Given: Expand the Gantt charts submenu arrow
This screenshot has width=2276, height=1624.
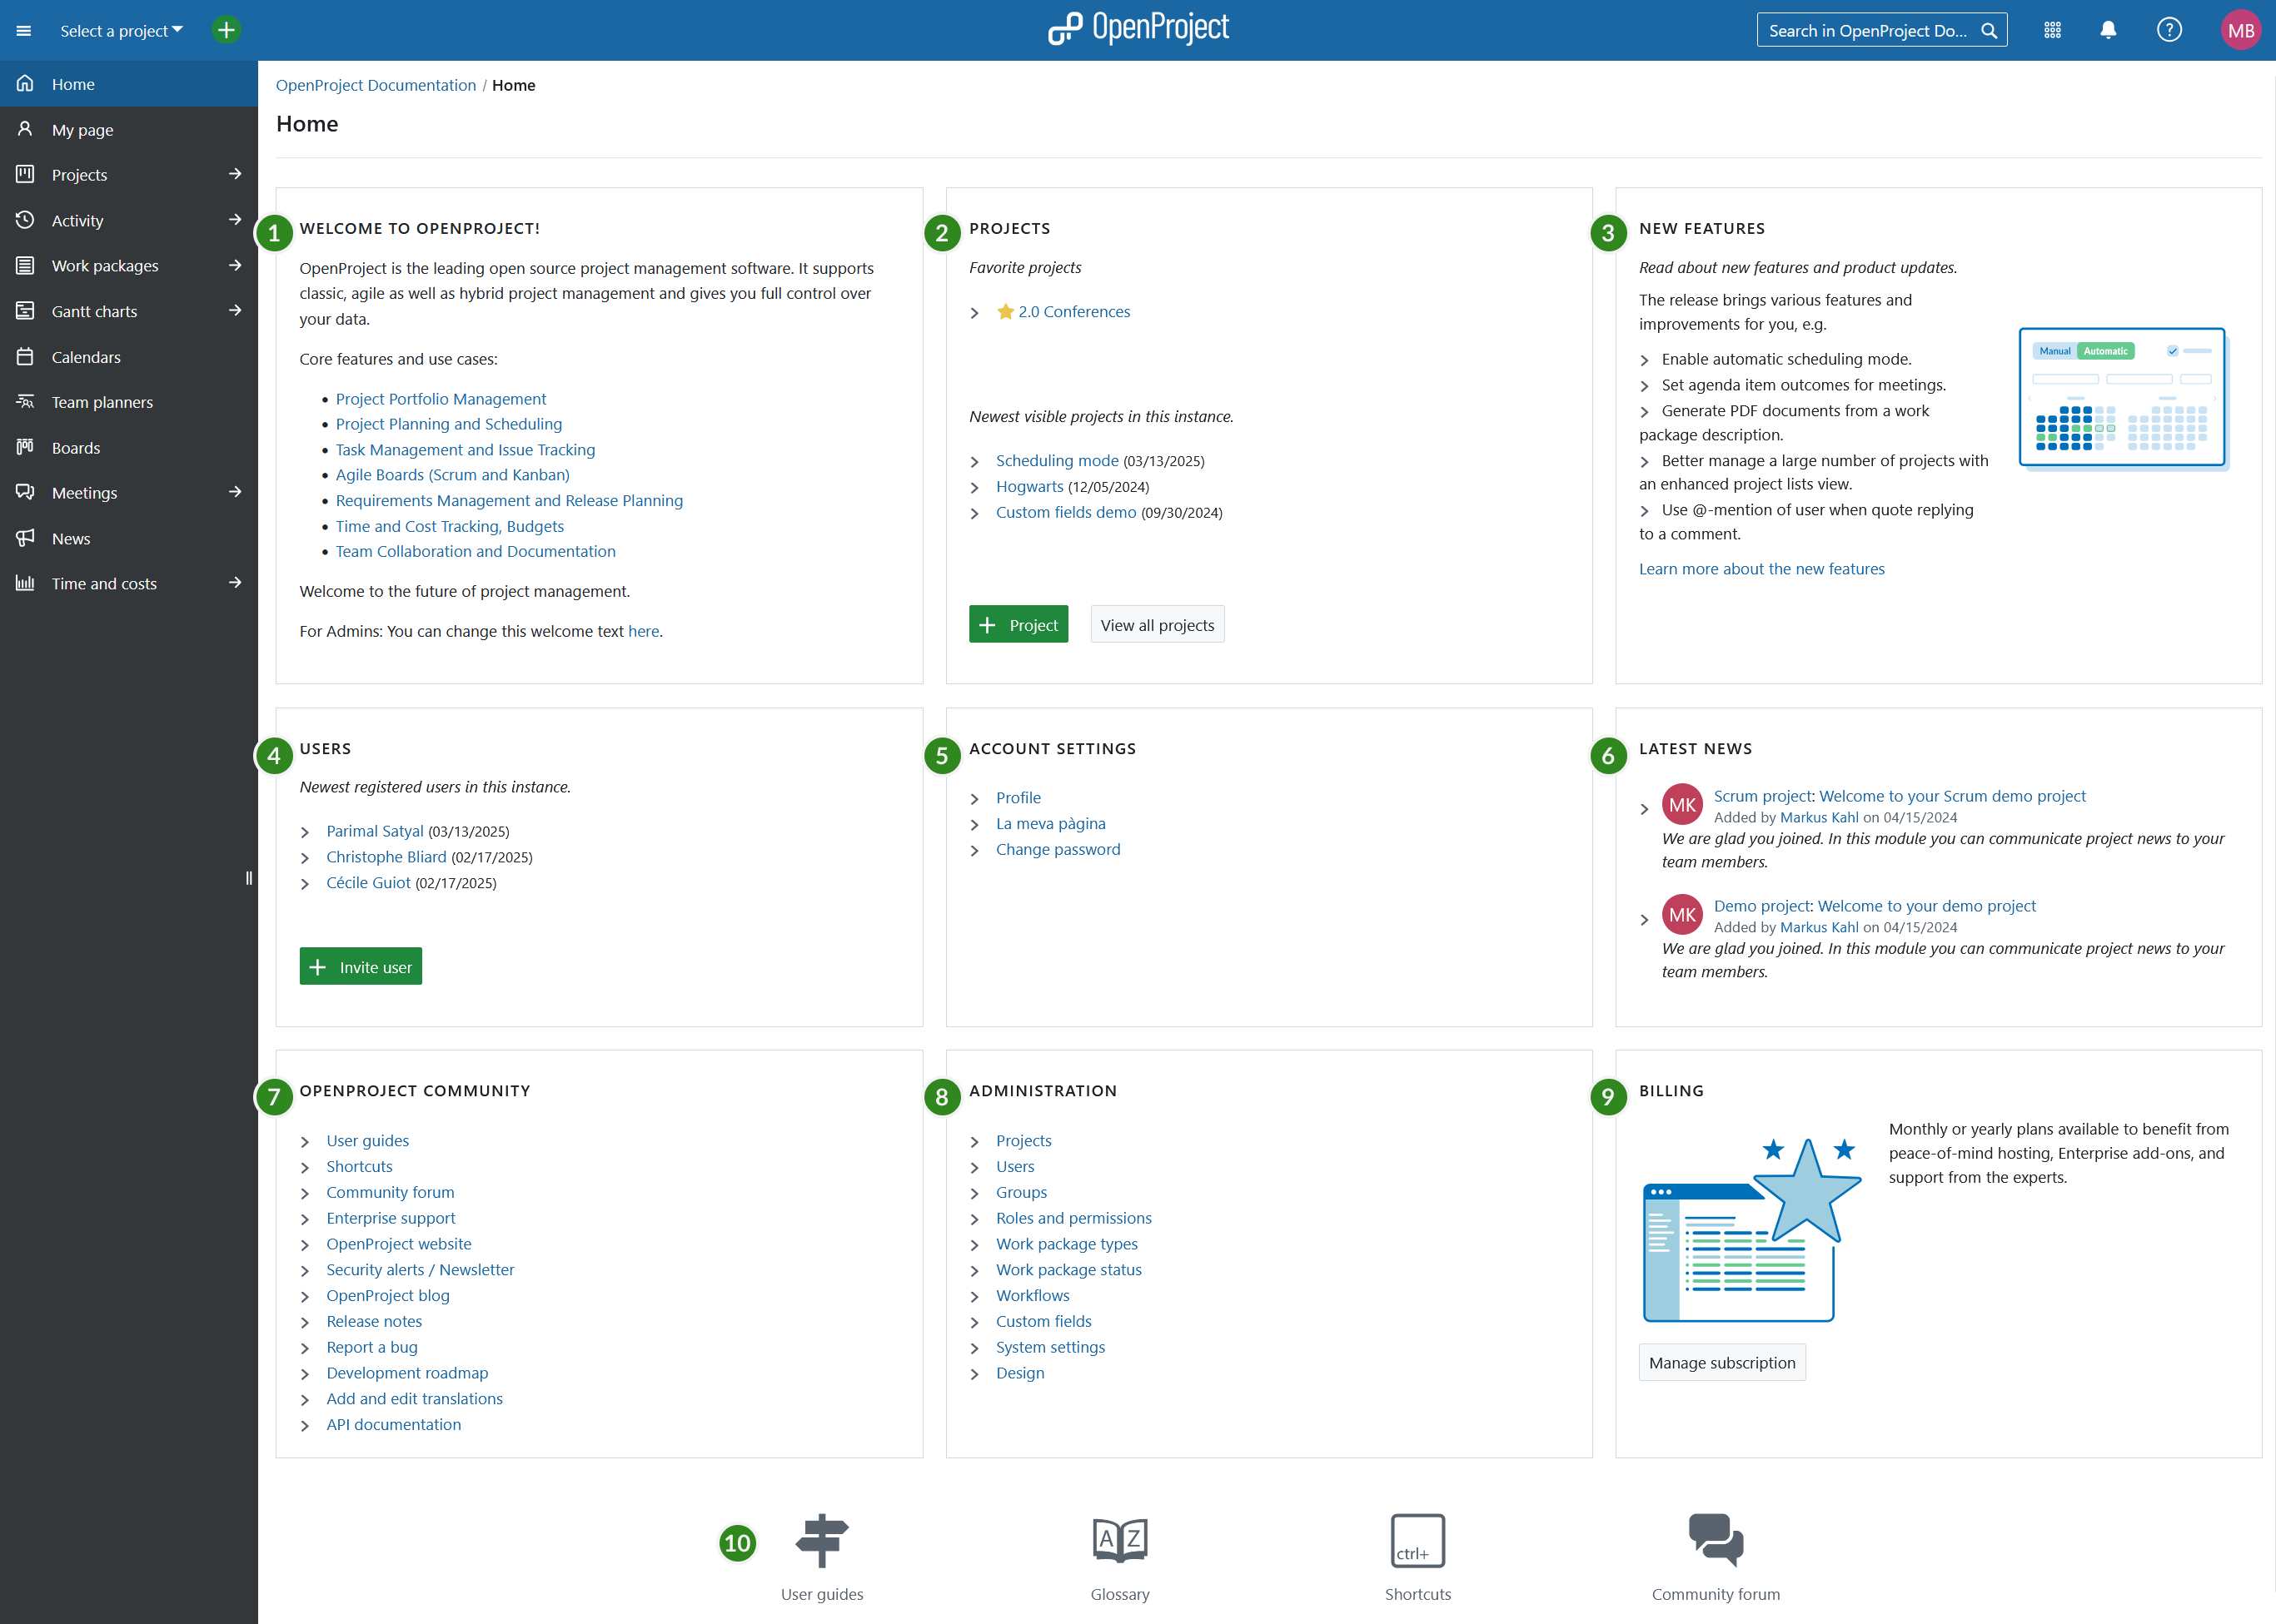Looking at the screenshot, I should click(235, 311).
